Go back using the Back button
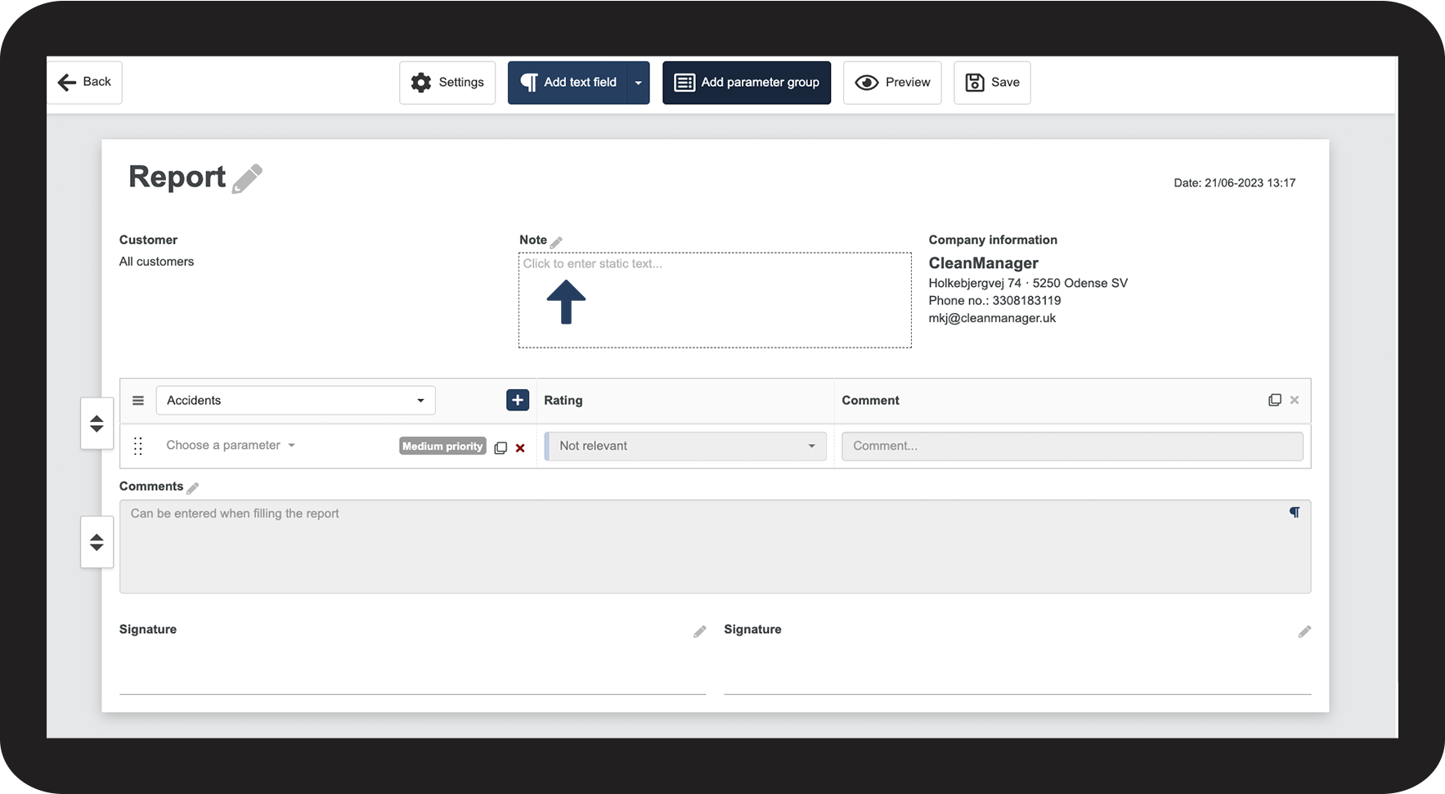The height and width of the screenshot is (794, 1445). [85, 82]
